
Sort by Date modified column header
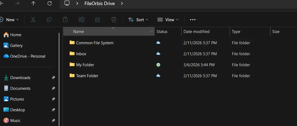[x=196, y=32]
